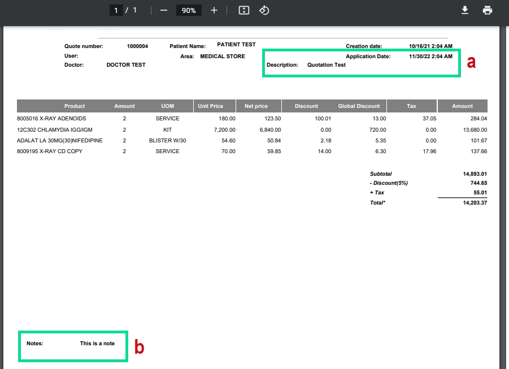The height and width of the screenshot is (369, 509).
Task: Zoom in with the plus icon
Action: pyautogui.click(x=214, y=10)
